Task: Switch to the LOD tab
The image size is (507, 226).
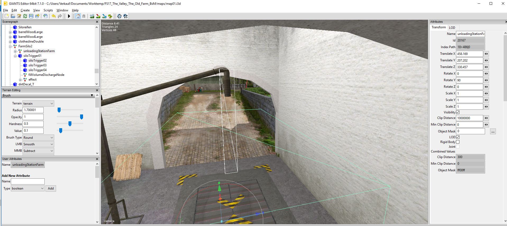Action: coord(452,27)
